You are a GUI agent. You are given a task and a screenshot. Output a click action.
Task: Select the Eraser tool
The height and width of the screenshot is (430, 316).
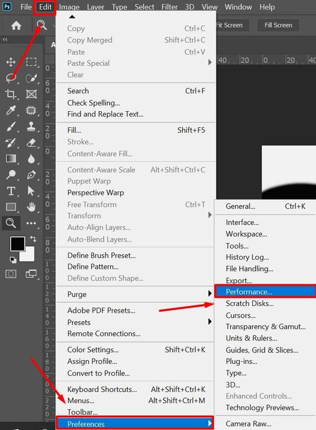(x=31, y=143)
